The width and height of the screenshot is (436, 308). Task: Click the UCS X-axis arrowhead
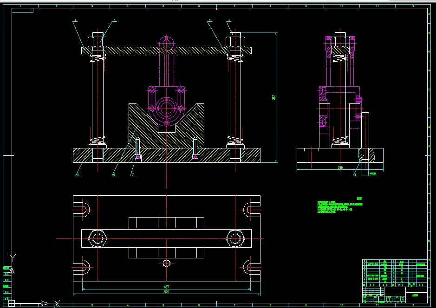pos(44,303)
